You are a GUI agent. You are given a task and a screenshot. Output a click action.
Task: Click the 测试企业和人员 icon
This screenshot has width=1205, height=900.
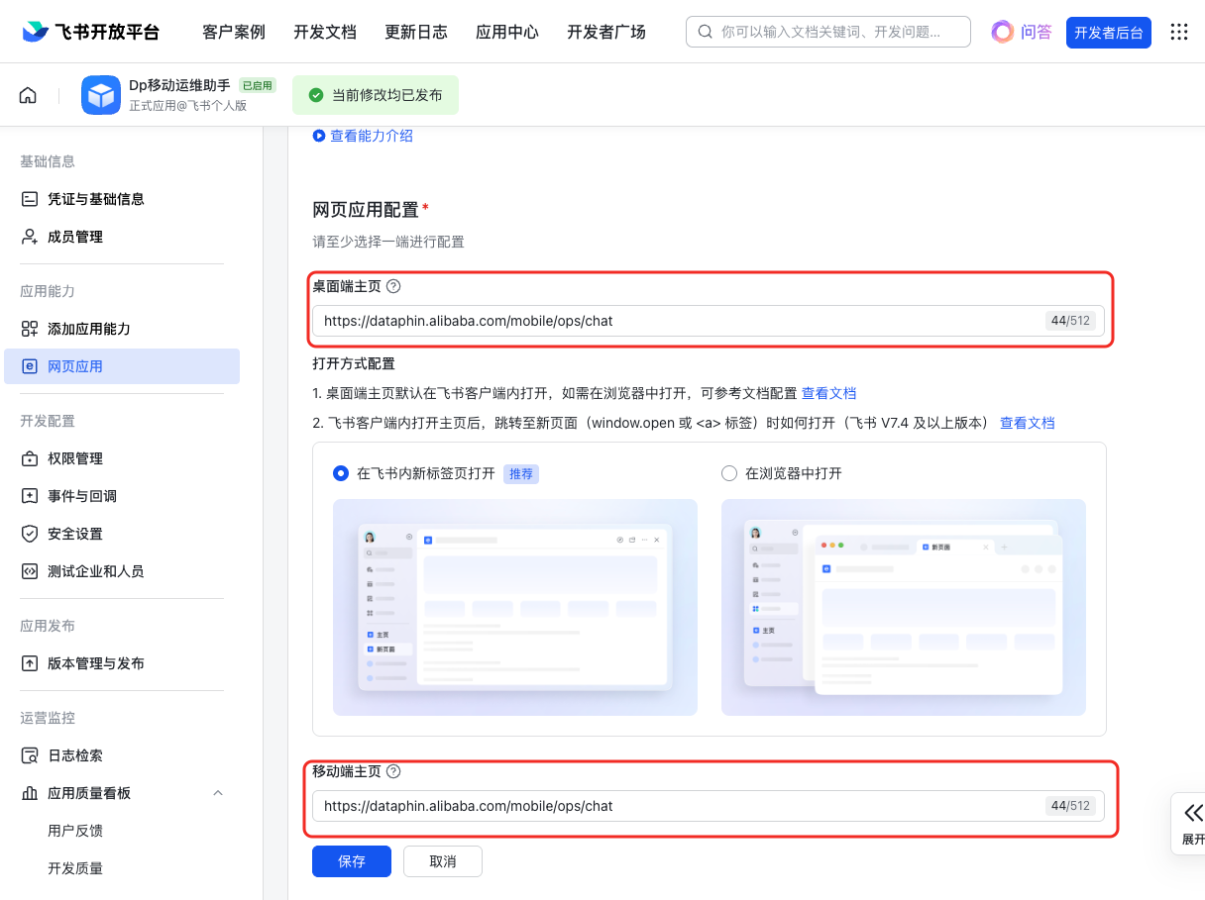pos(30,571)
